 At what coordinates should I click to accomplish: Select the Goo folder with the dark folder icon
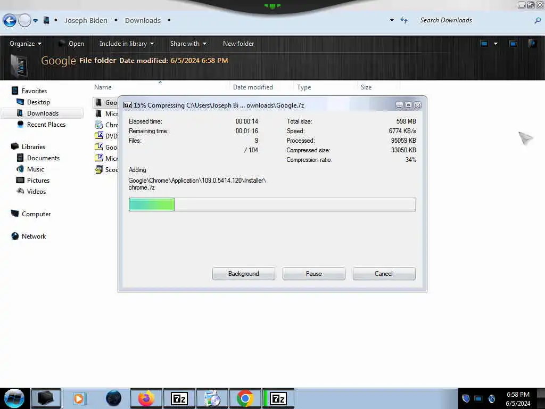point(106,102)
